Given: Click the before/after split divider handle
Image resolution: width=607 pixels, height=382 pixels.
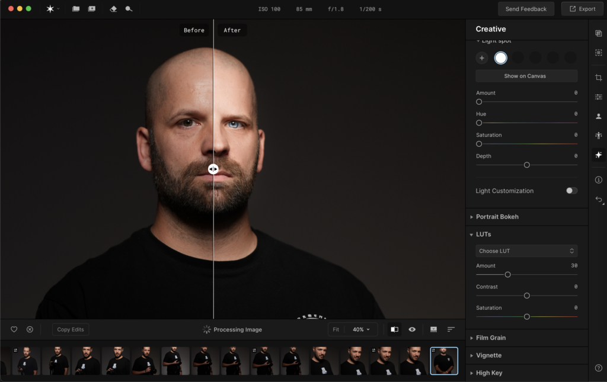Looking at the screenshot, I should (x=213, y=169).
